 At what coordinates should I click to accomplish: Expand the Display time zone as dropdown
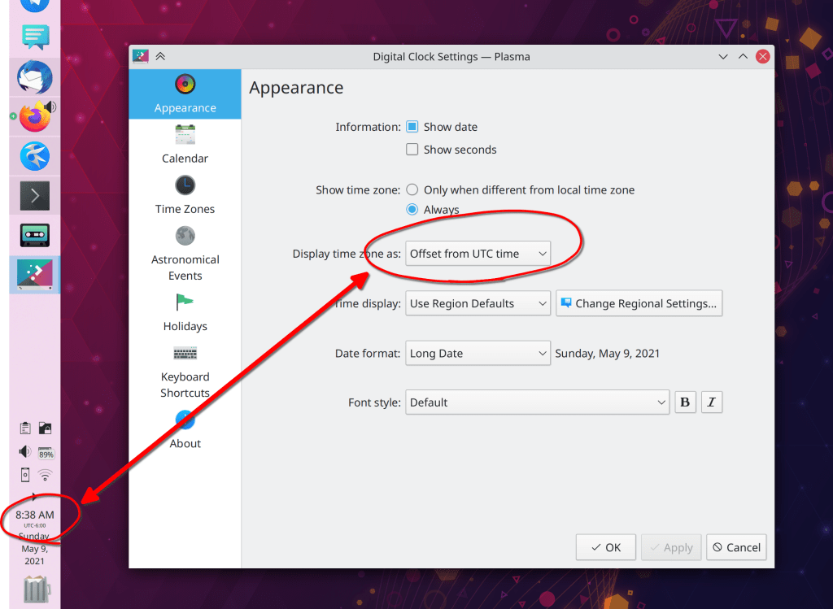pos(478,254)
